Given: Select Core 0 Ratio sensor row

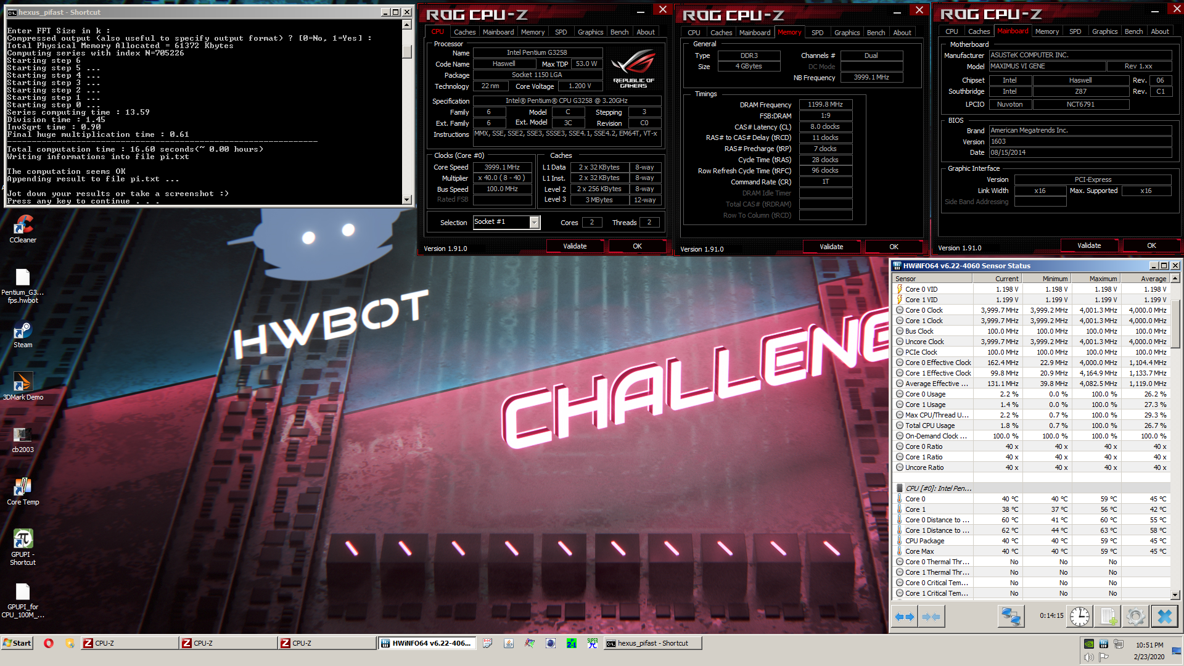Looking at the screenshot, I should [1031, 446].
